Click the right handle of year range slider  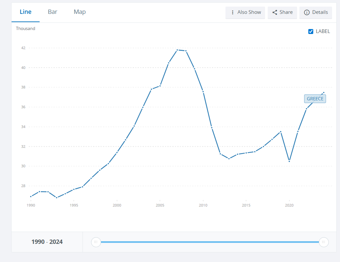coord(323,242)
